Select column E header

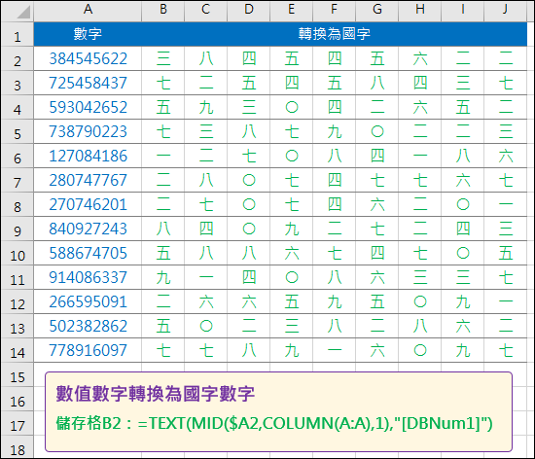[292, 11]
